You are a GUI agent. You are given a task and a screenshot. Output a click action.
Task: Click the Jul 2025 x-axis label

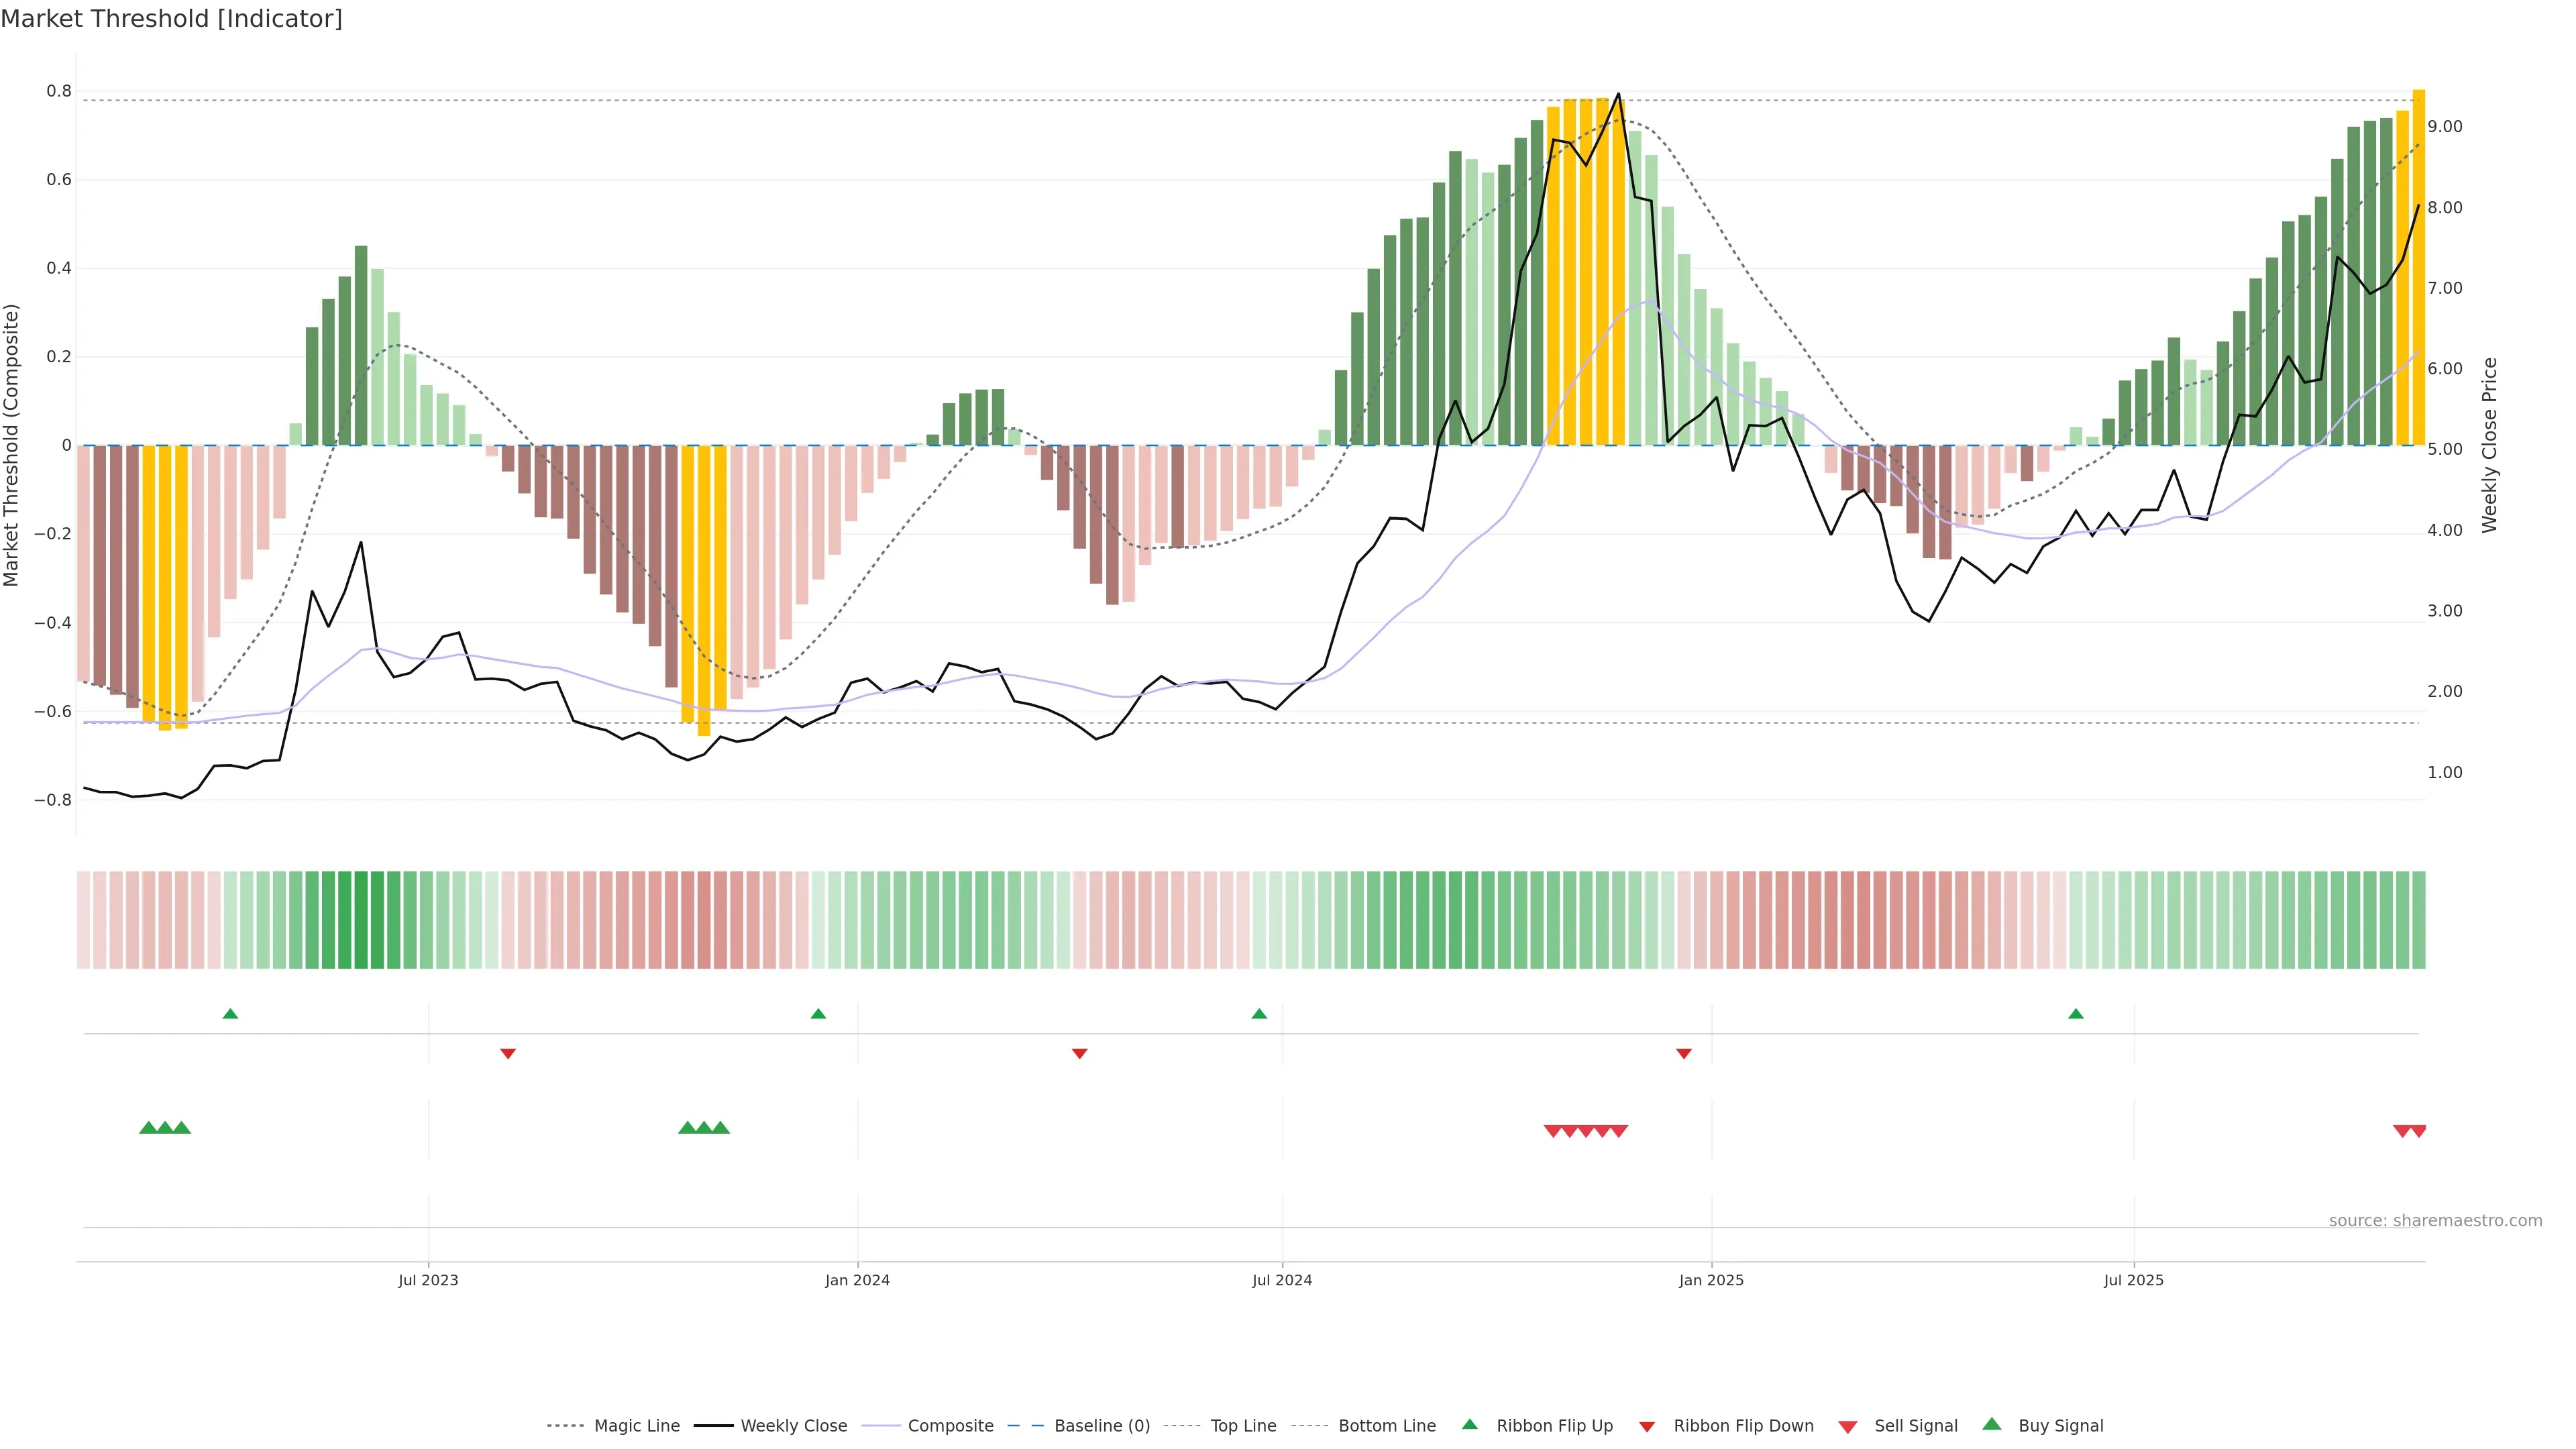click(2133, 1280)
